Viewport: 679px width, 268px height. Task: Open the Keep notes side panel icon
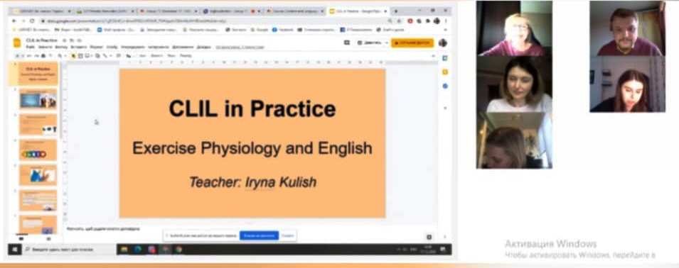point(445,72)
